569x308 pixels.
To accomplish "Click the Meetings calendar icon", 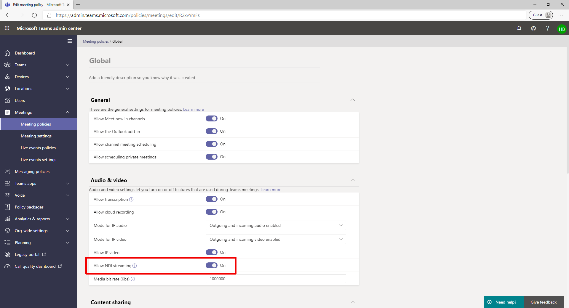I will tap(7, 112).
